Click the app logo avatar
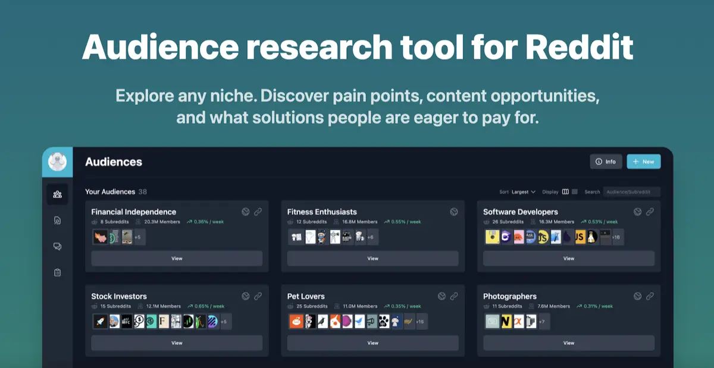The image size is (714, 368). (57, 162)
